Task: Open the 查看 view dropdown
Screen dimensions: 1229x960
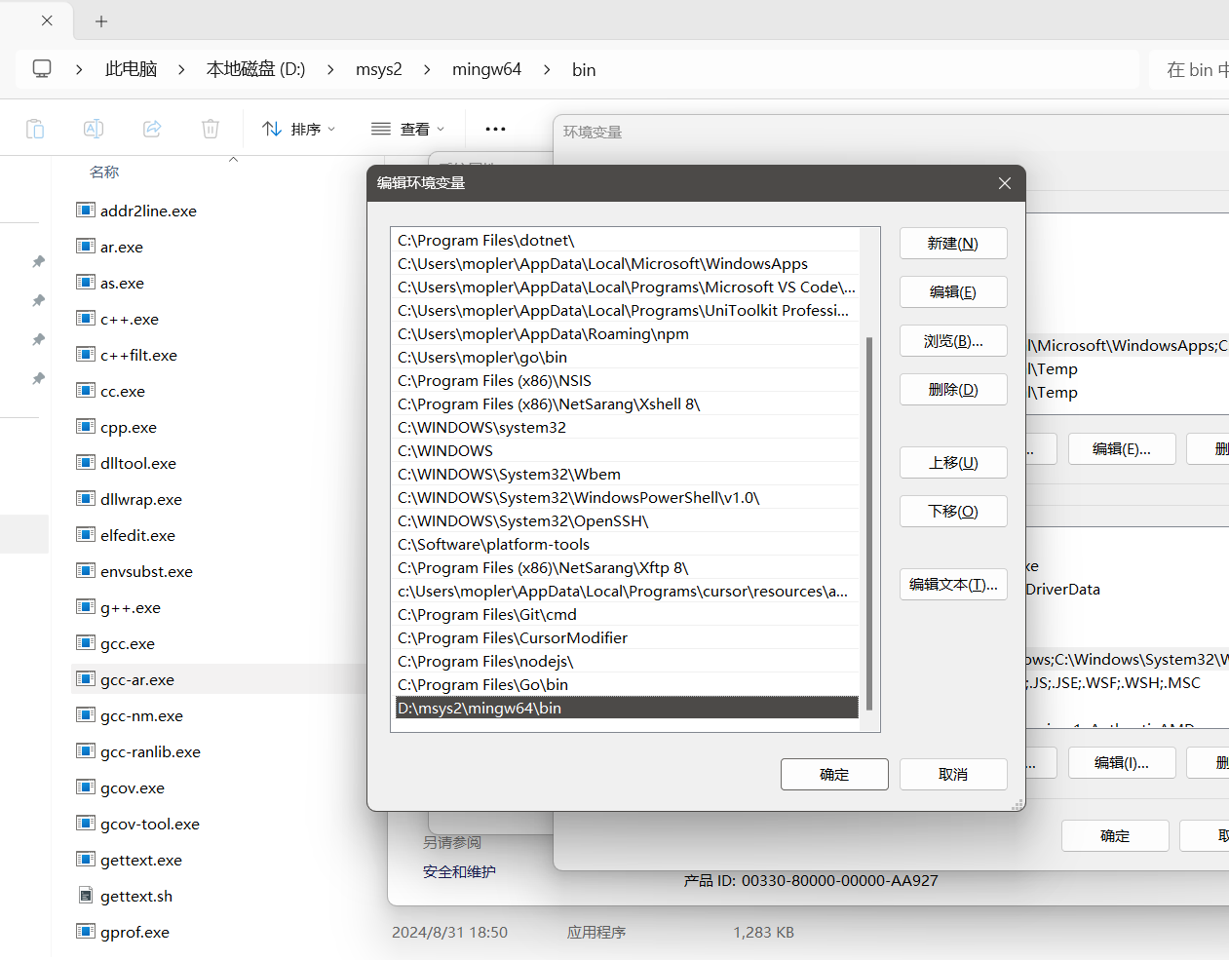Action: click(x=407, y=129)
